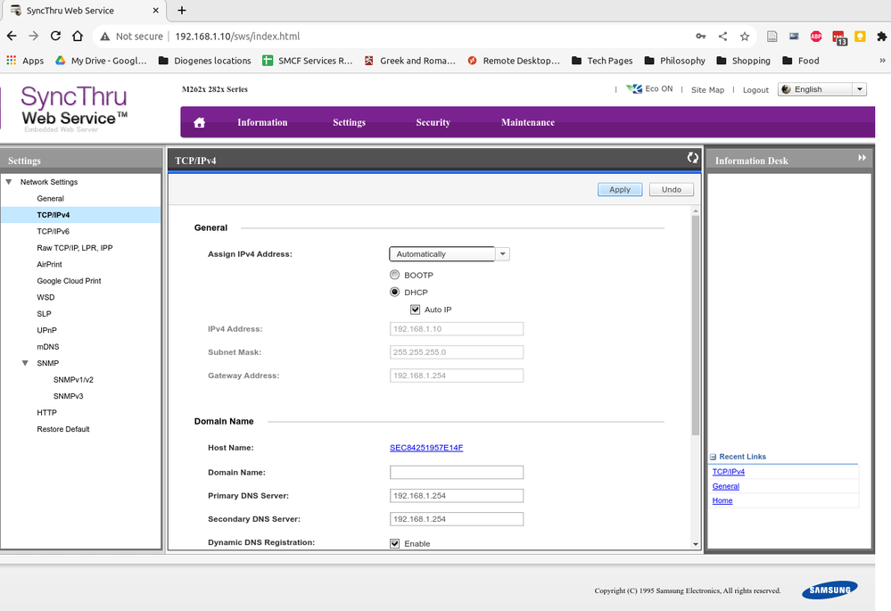This screenshot has height=611, width=891.
Task: Click the yellow extension icon
Action: coord(860,37)
